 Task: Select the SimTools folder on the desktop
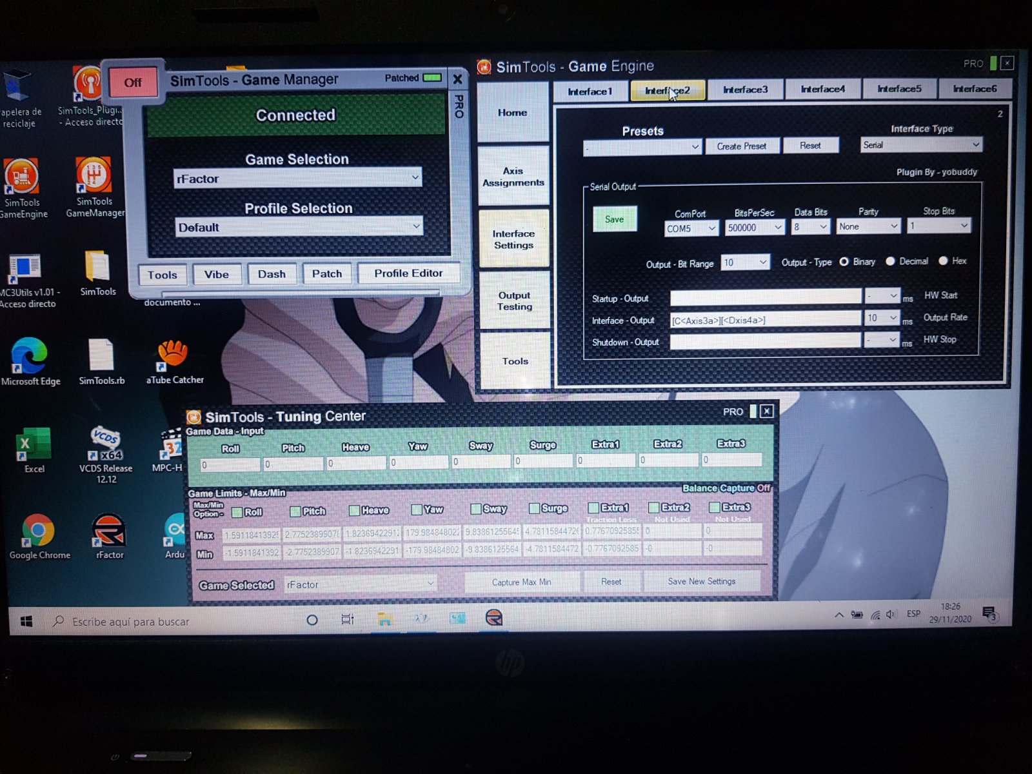pyautogui.click(x=98, y=273)
